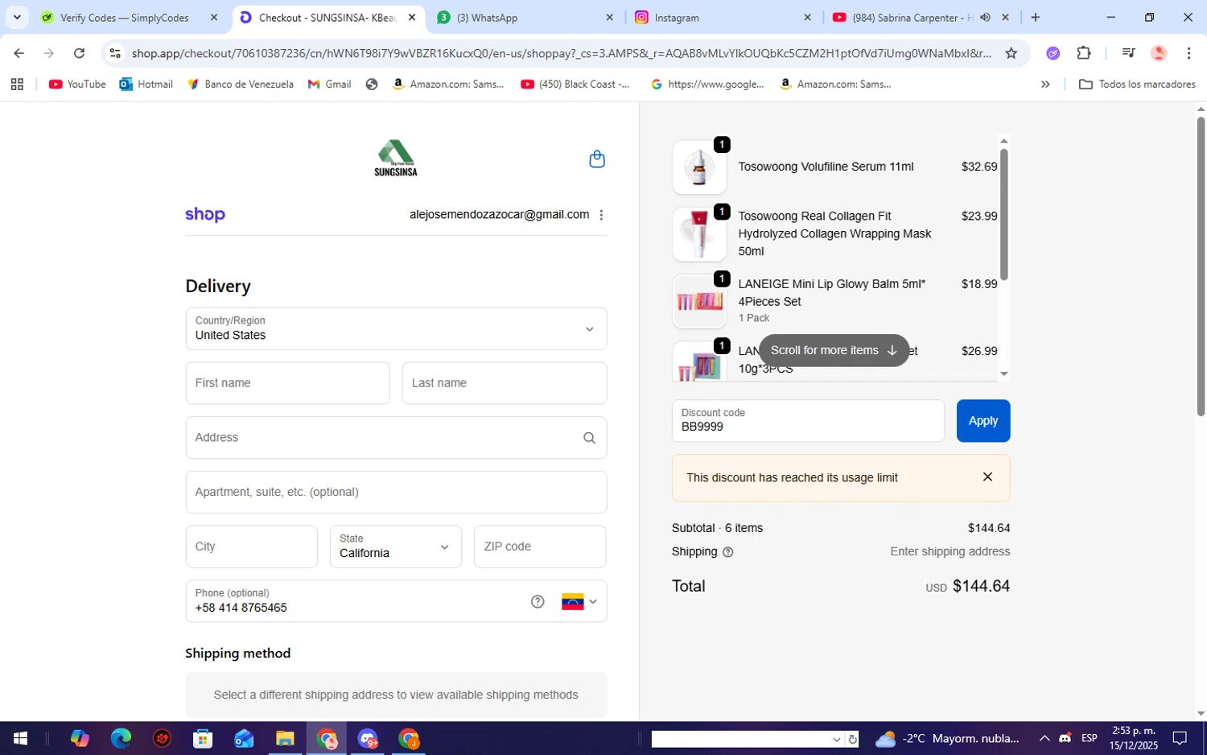
Task: Mute the Sabrina Carpenter tab audio
Action: point(985,17)
